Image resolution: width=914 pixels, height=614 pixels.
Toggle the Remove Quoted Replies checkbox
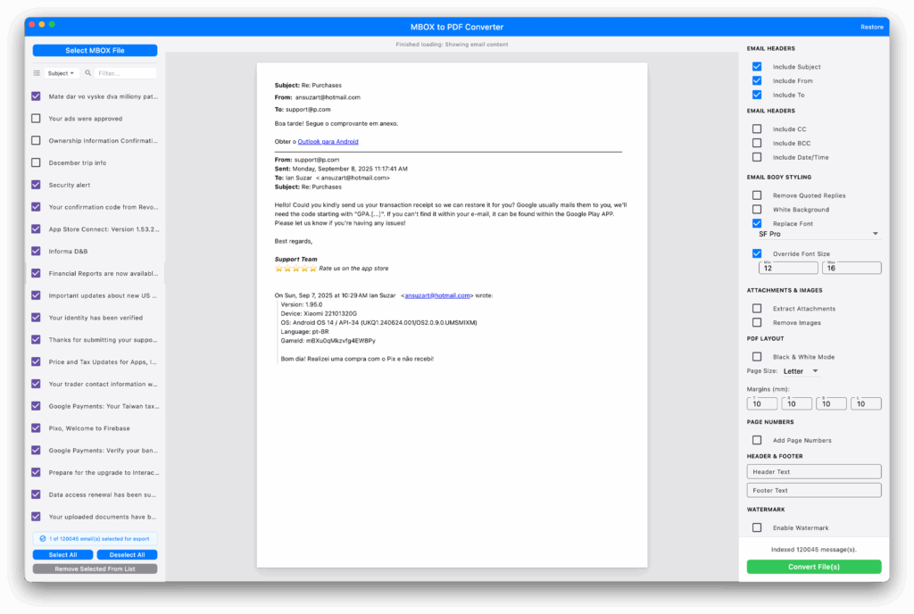pyautogui.click(x=757, y=195)
